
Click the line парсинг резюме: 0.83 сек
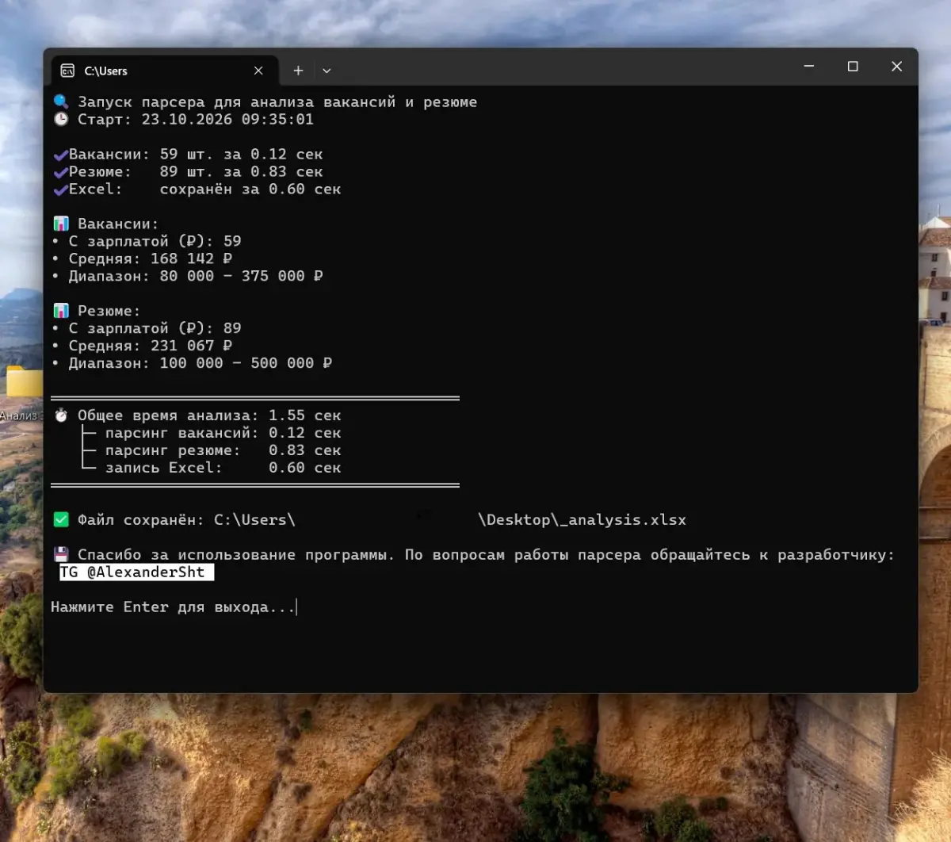tap(223, 450)
